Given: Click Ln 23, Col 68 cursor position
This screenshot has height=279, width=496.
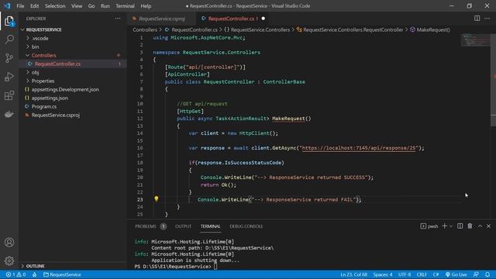Looking at the screenshot, I should click(x=353, y=274).
